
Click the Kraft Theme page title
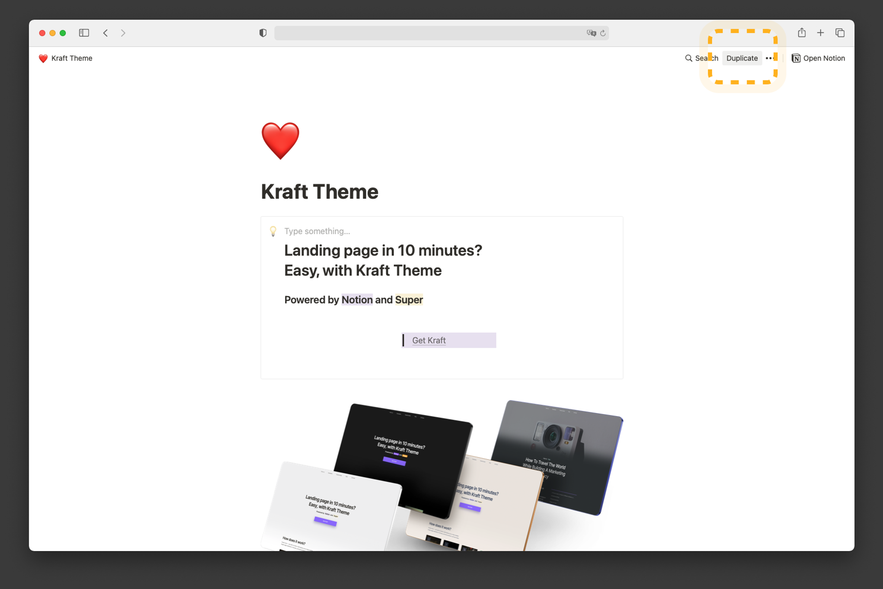pos(319,192)
